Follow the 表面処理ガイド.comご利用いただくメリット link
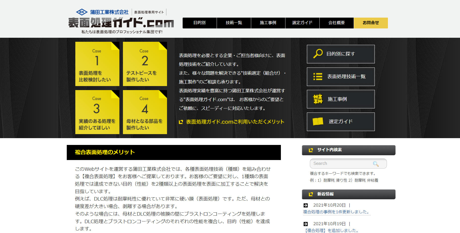The width and height of the screenshot is (460, 233). click(x=235, y=122)
